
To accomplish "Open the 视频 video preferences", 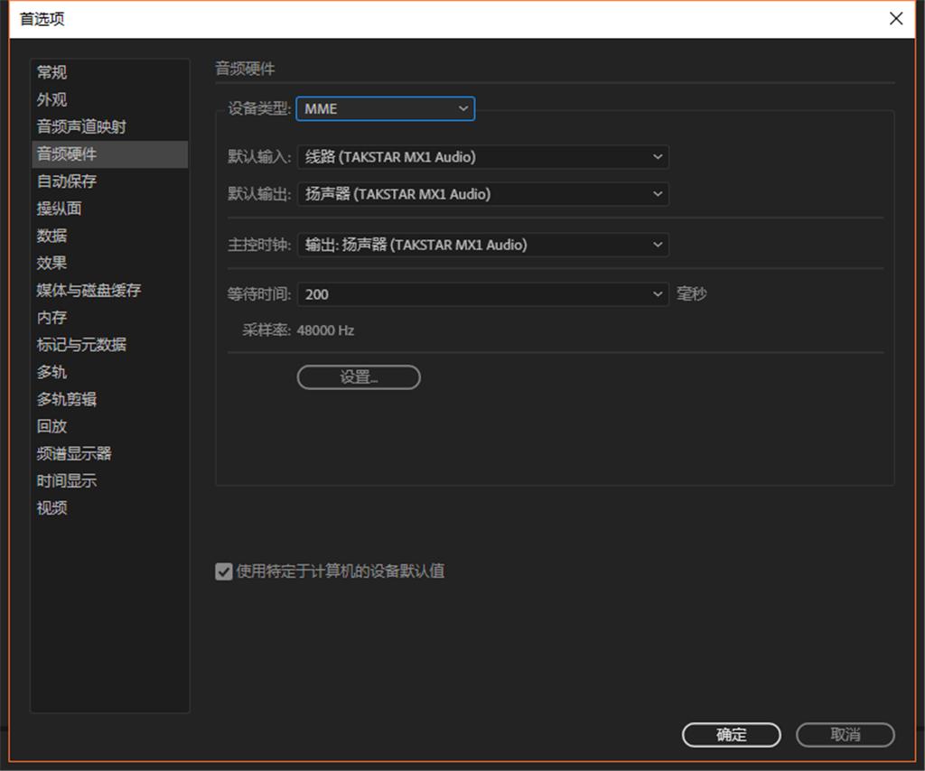I will (51, 508).
